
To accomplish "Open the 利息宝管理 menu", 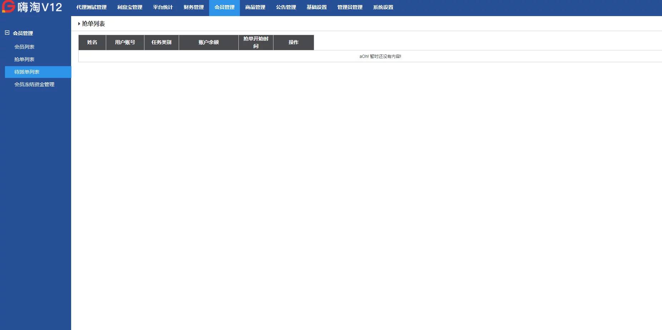I will tap(130, 8).
